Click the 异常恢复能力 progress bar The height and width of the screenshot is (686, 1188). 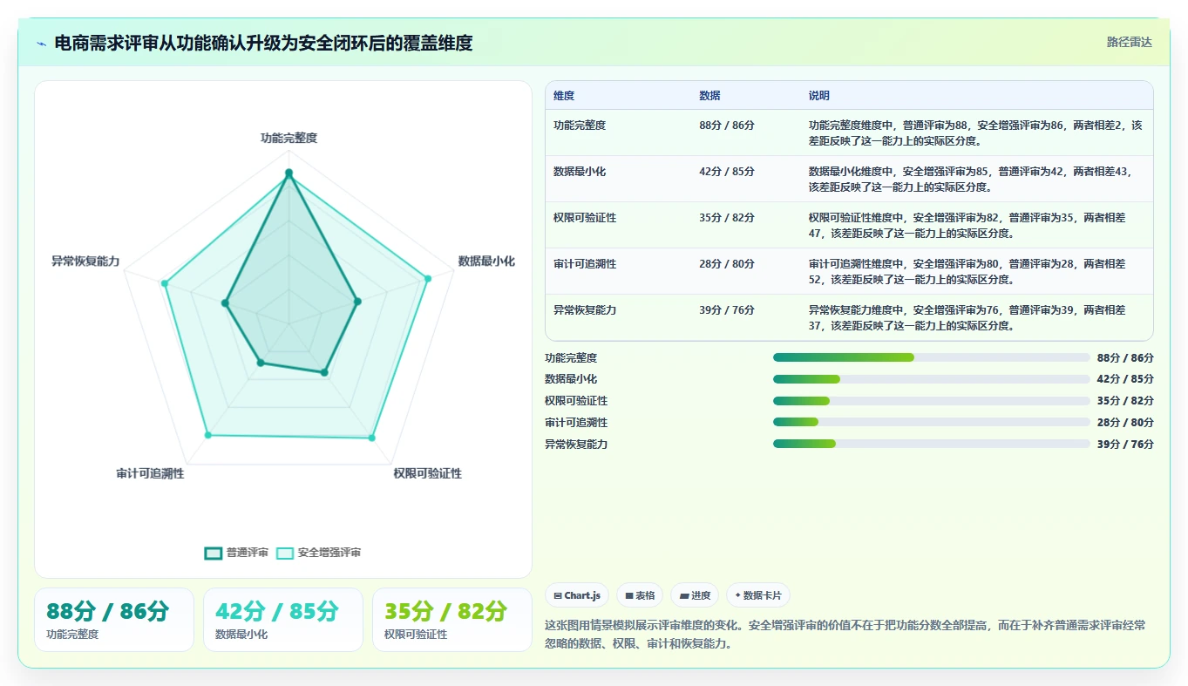931,444
